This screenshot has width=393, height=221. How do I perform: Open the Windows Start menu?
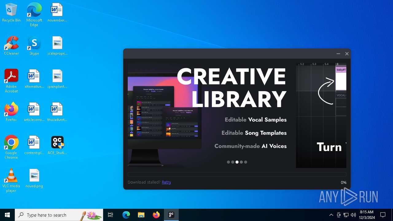click(x=7, y=215)
